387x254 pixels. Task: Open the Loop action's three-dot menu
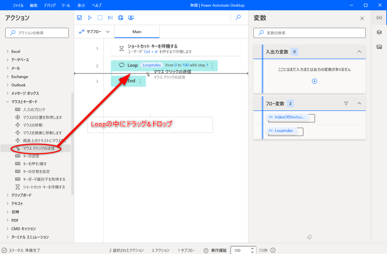pos(212,65)
